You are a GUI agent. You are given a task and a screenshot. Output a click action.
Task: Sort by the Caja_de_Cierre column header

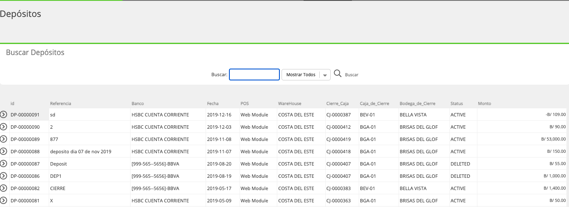point(375,103)
